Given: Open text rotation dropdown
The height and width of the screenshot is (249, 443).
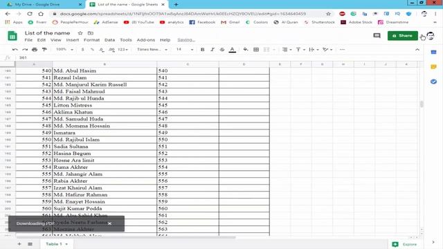Looking at the screenshot, I should point(327,50).
